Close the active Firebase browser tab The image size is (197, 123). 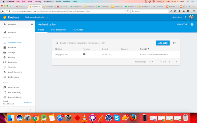coord(40,6)
